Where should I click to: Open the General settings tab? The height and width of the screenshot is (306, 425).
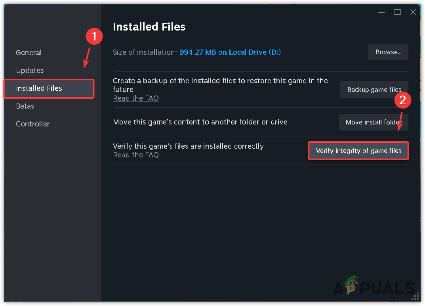(x=29, y=52)
